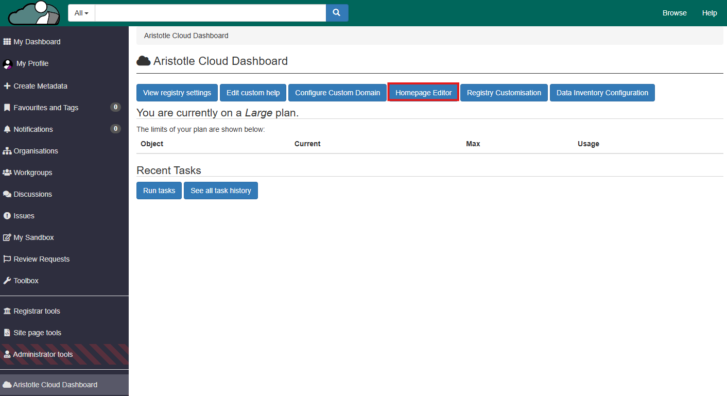Open the Homepage Editor
Screen dimensions: 727x396
click(x=423, y=93)
